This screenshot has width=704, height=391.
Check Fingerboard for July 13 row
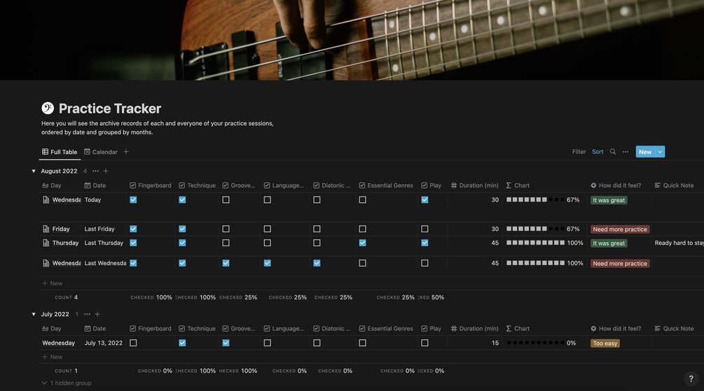click(x=133, y=343)
